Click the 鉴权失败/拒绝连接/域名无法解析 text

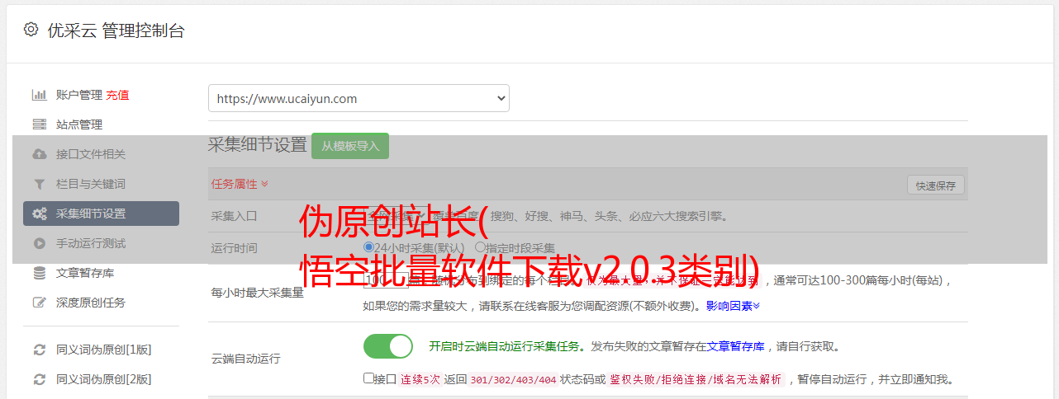[696, 380]
